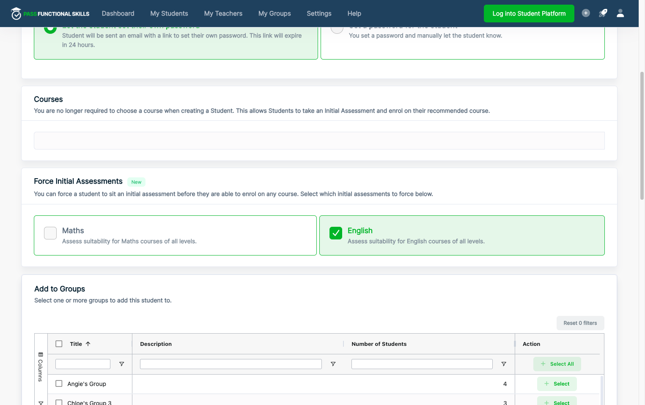This screenshot has width=645, height=405.
Task: Click the Title column header
Action: click(x=76, y=344)
